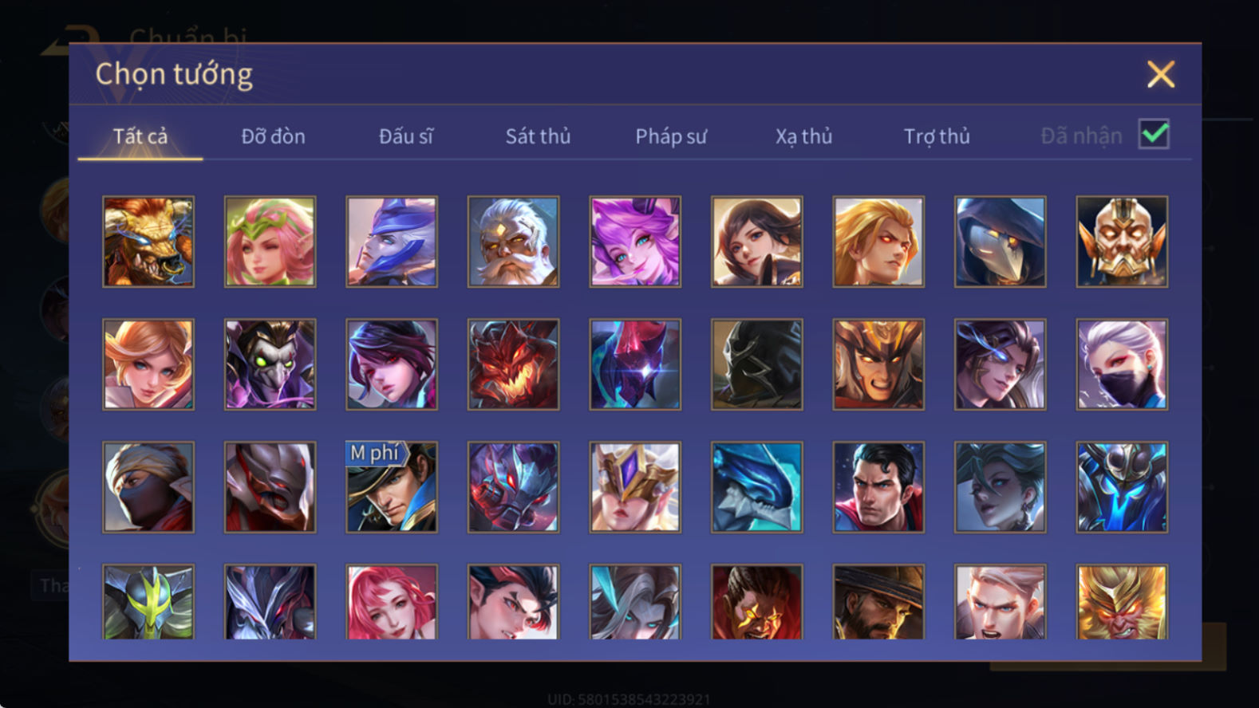
Task: Pick the golden monkey king hero
Action: point(1122,602)
